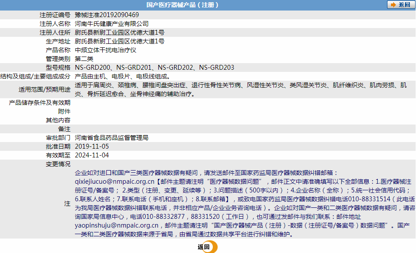416x253 pixels.
Task: Click the orange 返回 button at page bottom
Action: pyautogui.click(x=208, y=246)
